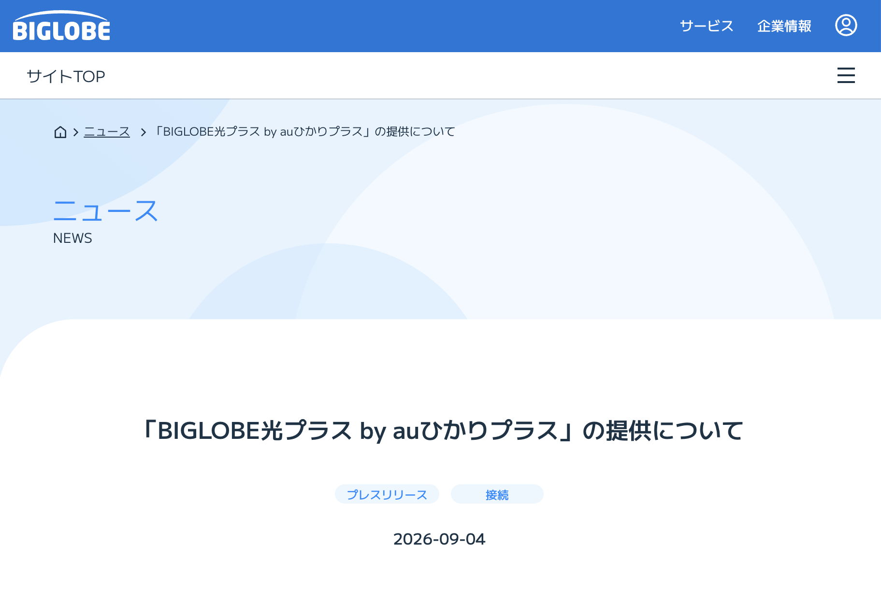Image resolution: width=881 pixels, height=603 pixels.
Task: Open the 企業情報 menu
Action: pos(784,26)
